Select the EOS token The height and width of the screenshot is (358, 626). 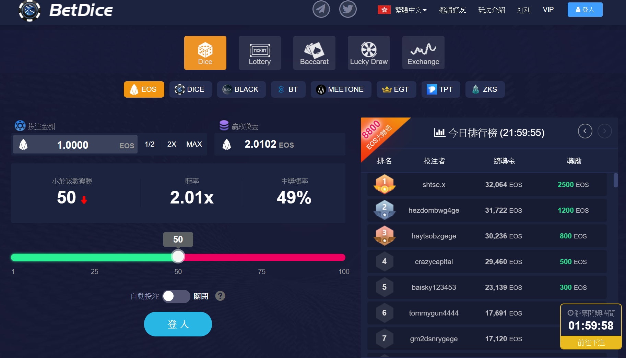tap(144, 89)
